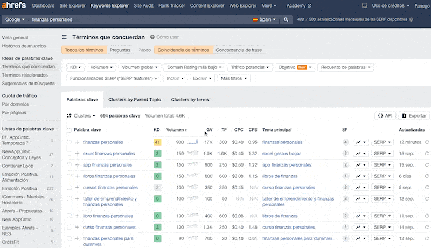431x248 pixels.
Task: Add excel finanzas personales with plus icon
Action: point(77,154)
